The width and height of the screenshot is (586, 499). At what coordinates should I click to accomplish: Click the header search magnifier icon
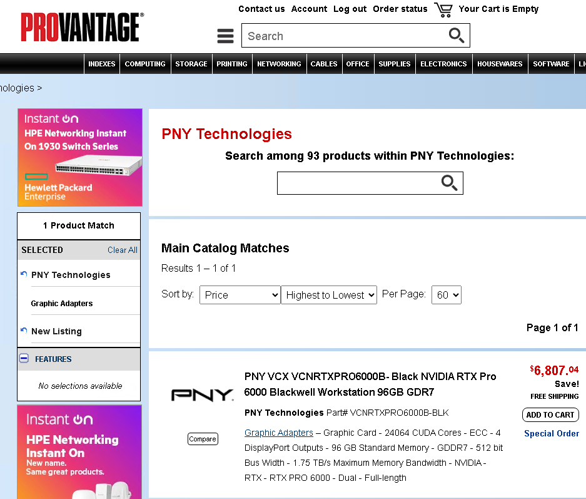pos(457,36)
